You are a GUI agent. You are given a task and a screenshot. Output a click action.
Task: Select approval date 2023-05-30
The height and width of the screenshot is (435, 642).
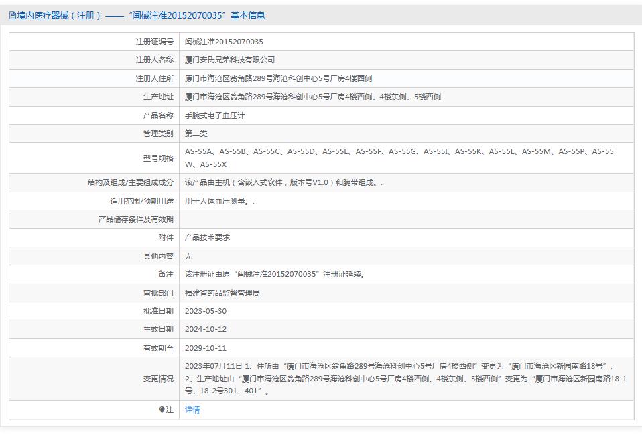(x=206, y=311)
